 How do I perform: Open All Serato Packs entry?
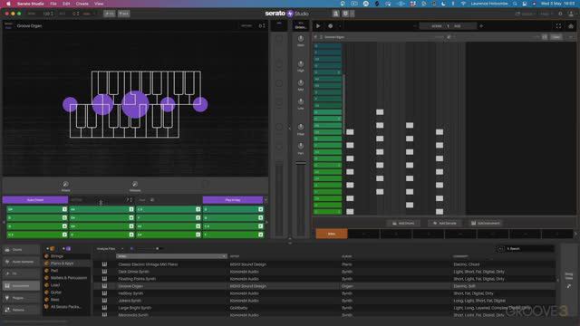pyautogui.click(x=66, y=307)
